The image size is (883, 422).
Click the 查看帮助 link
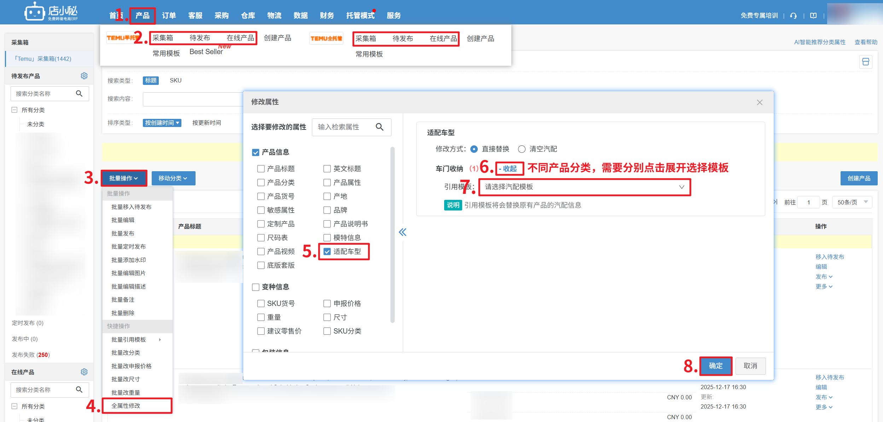866,42
